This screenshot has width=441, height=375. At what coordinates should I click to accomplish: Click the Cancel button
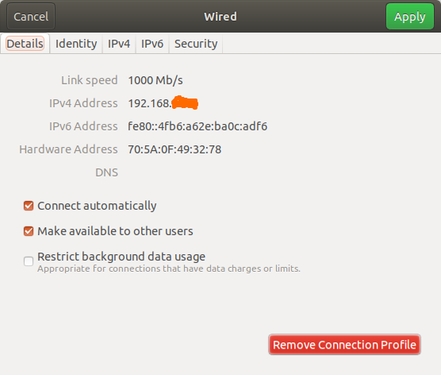(31, 17)
